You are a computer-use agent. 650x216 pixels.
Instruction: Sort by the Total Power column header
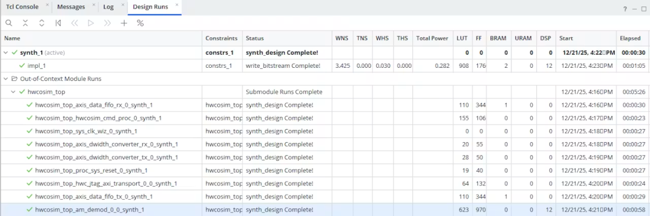tap(432, 38)
